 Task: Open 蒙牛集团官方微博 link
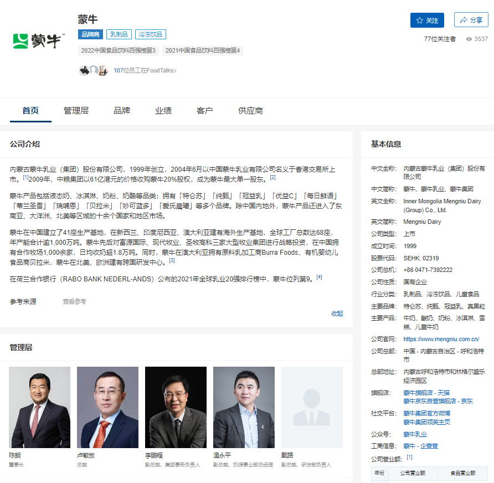[426, 413]
